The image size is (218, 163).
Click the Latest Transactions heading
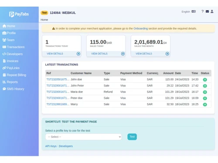(61, 65)
